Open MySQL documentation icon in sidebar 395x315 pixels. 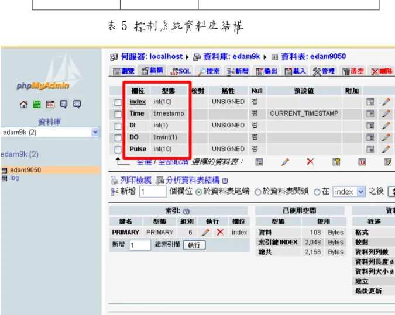[77, 104]
